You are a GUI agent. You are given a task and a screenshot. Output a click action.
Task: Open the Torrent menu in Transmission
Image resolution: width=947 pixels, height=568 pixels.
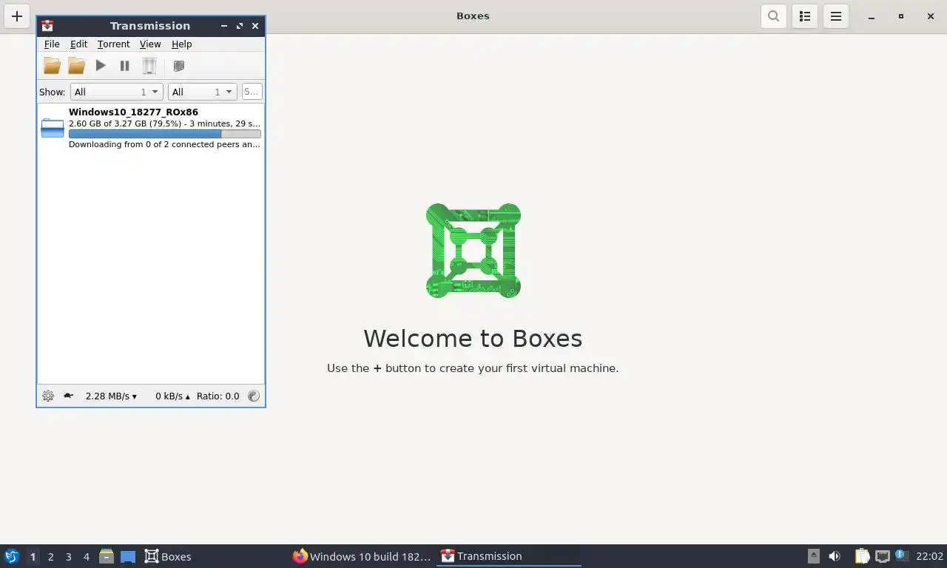click(x=113, y=44)
